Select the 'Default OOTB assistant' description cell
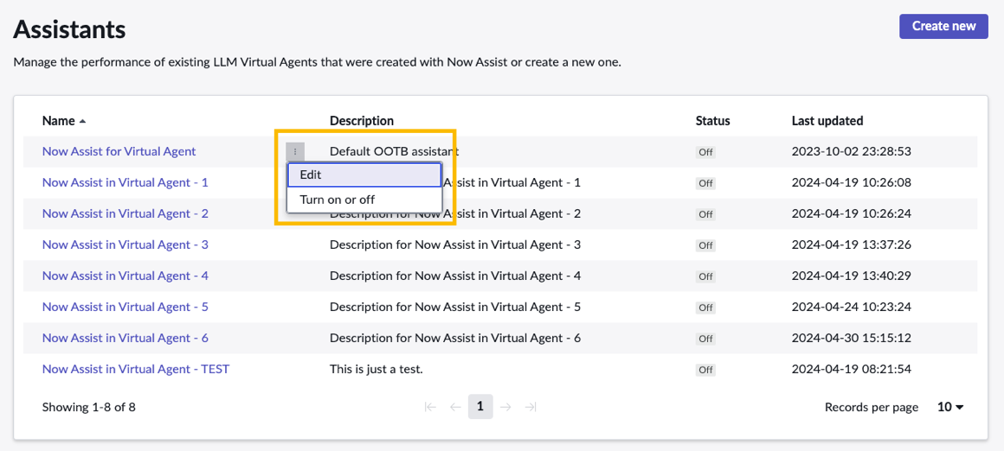 point(395,151)
